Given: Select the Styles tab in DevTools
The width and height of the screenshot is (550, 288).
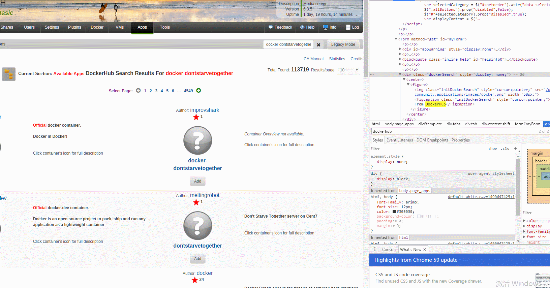Looking at the screenshot, I should pyautogui.click(x=378, y=140).
